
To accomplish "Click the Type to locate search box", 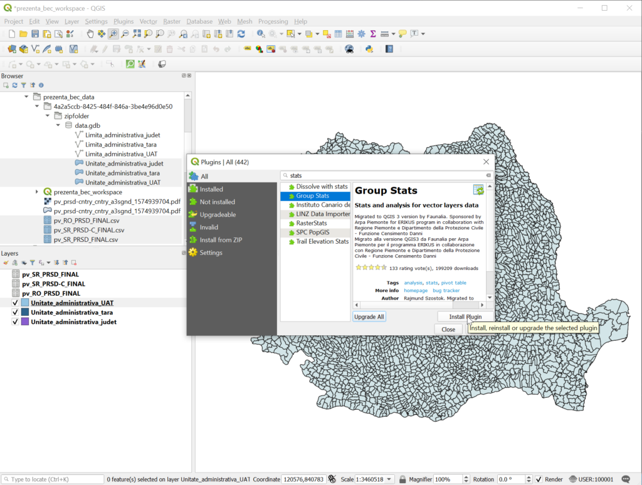I will 53,479.
